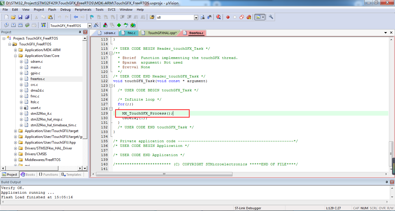Viewport: 395px width, 211px height.
Task: Open the Project menu
Action: tap(39, 10)
